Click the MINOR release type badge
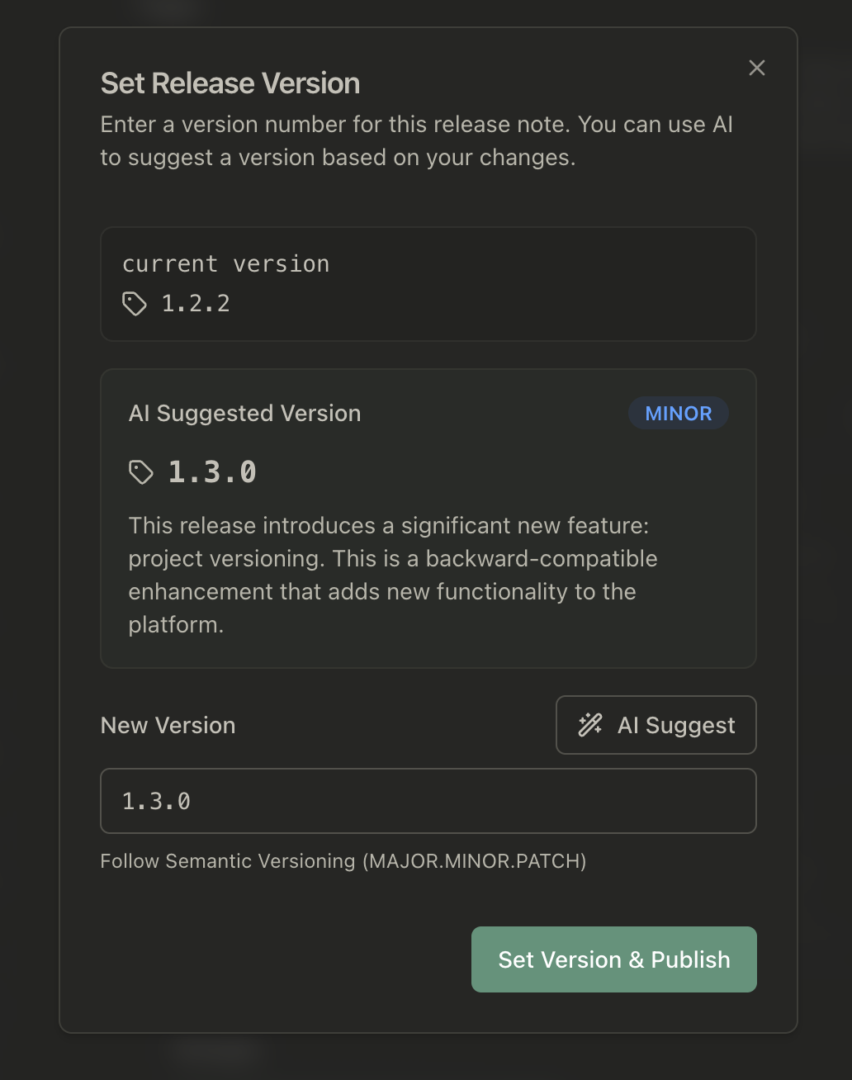This screenshot has width=852, height=1080. click(x=678, y=414)
